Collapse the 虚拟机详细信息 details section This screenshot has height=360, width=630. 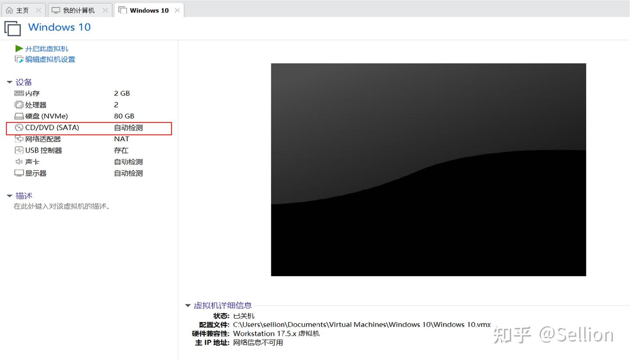pos(188,305)
